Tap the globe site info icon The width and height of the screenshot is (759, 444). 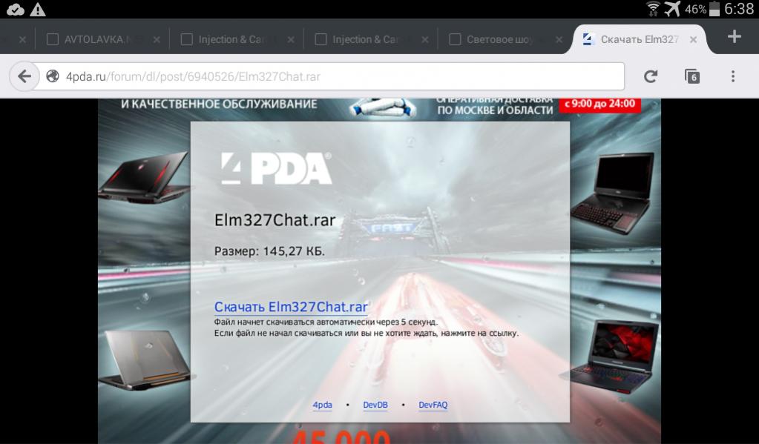52,76
